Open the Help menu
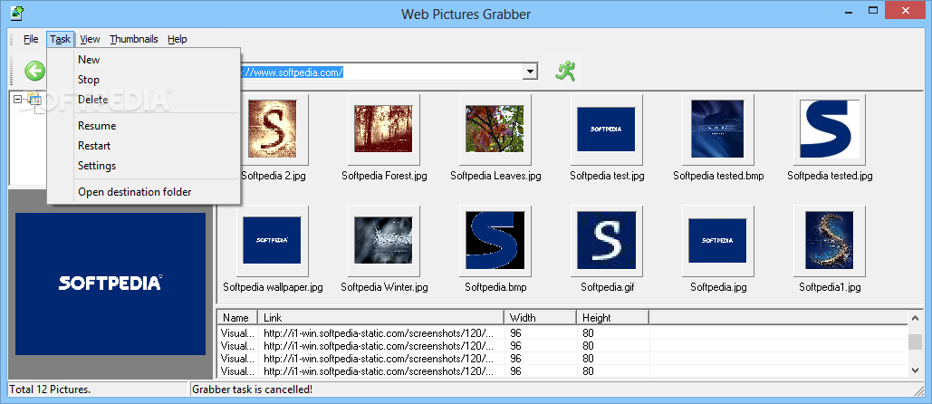 (x=178, y=39)
